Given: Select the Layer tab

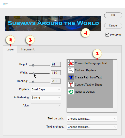Looking at the screenshot, I should [10, 49].
